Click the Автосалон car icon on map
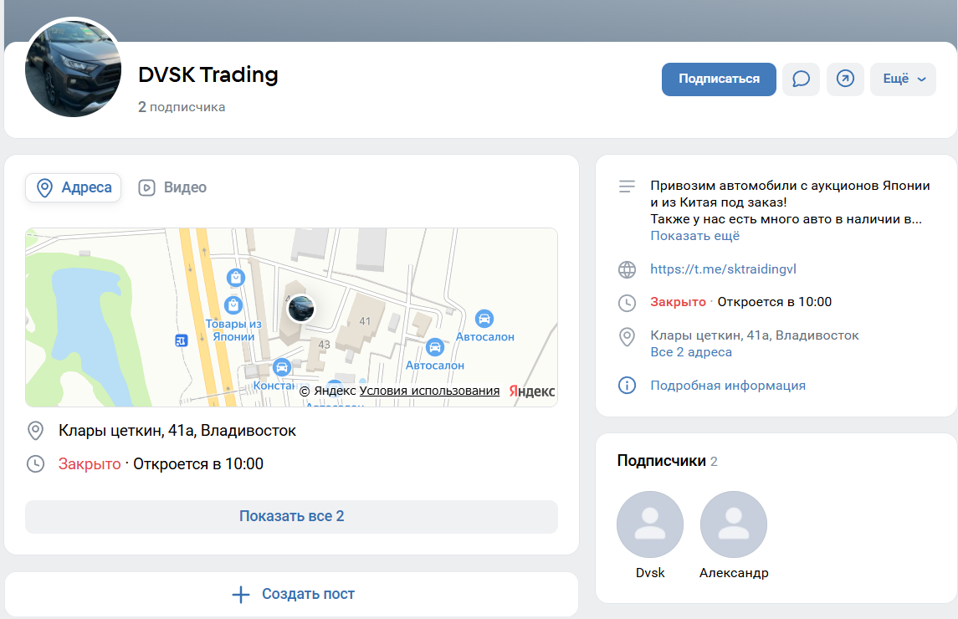The width and height of the screenshot is (958, 619). tap(484, 319)
